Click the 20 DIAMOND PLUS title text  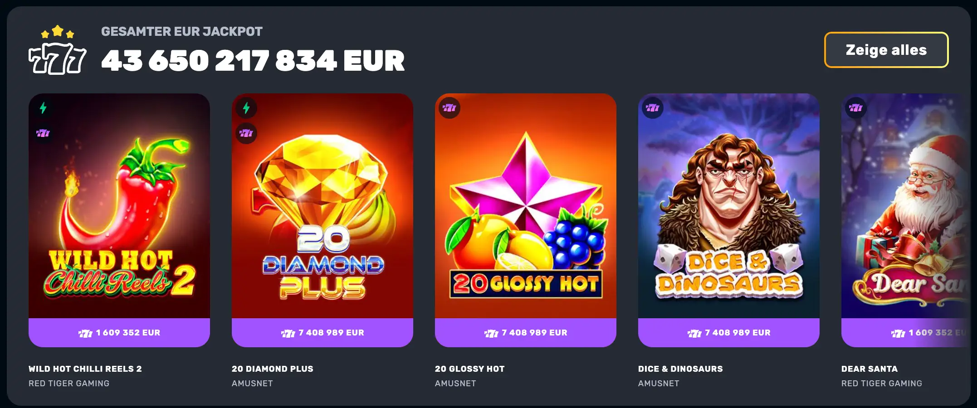(273, 369)
